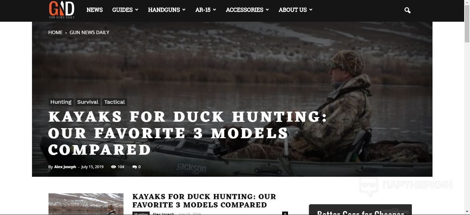
Task: Follow the Gun News Daily breadcrumb
Action: [x=89, y=32]
